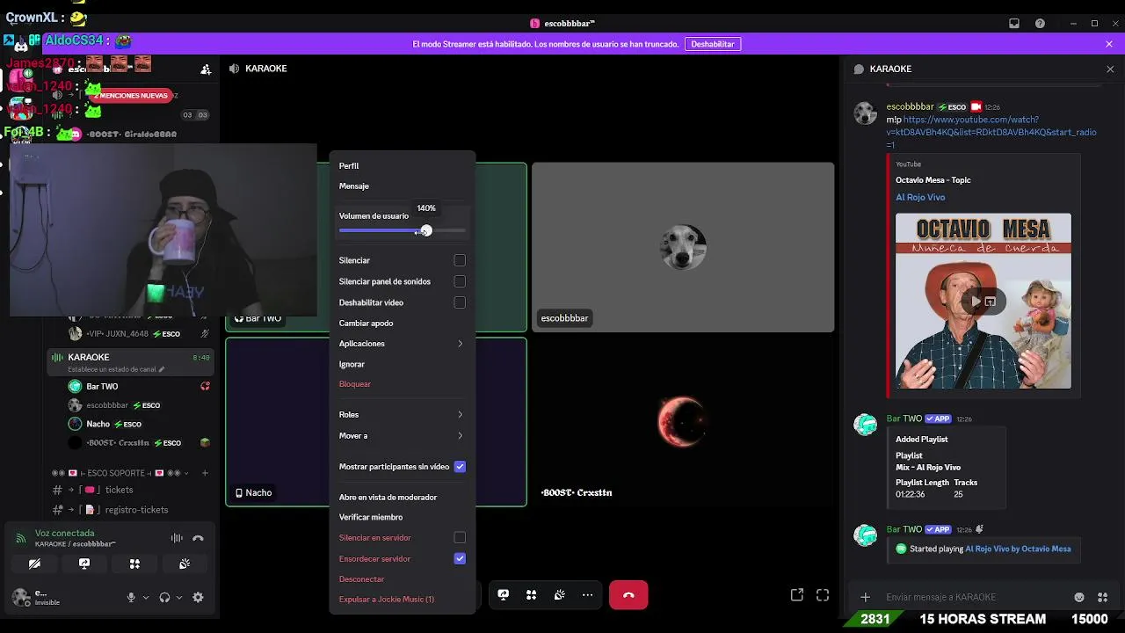The width and height of the screenshot is (1125, 633).
Task: Open the Al Rojo Vivo embed title link
Action: 920,198
